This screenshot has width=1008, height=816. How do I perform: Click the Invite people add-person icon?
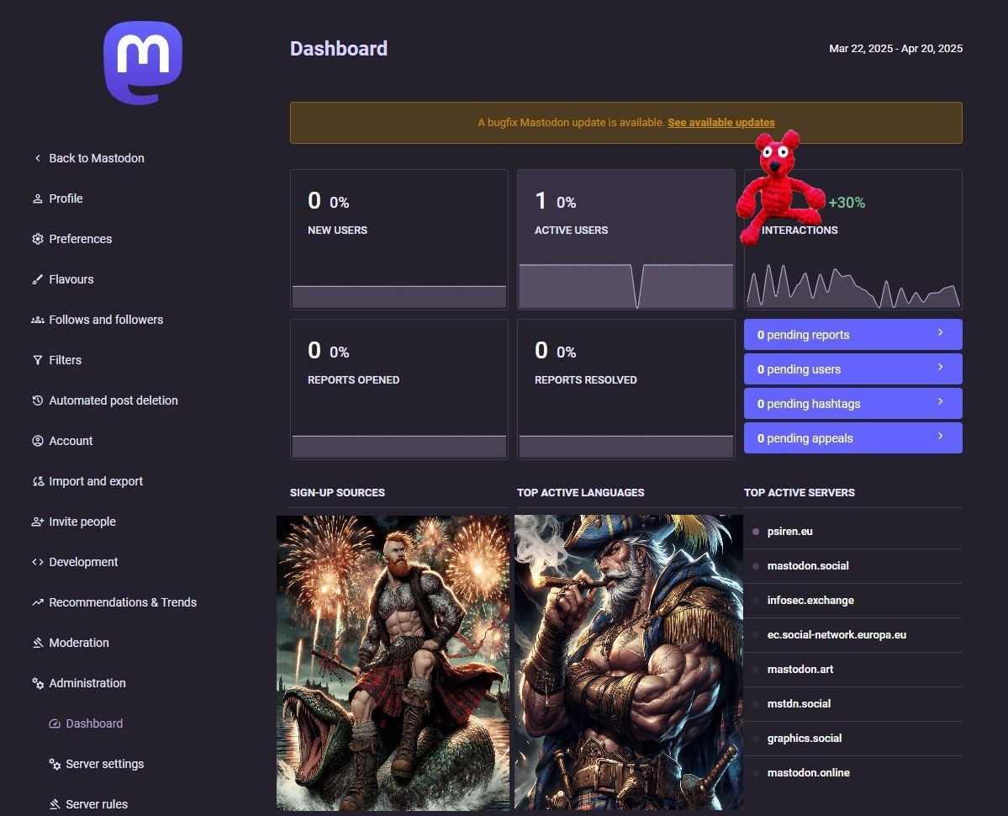[37, 522]
